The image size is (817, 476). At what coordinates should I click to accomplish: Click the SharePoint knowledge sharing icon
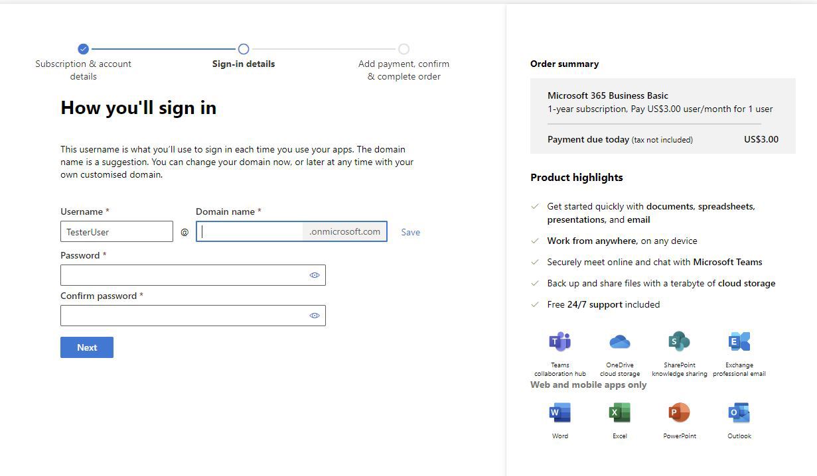(679, 341)
